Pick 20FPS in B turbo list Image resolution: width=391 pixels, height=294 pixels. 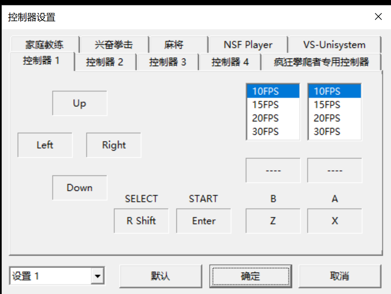click(273, 118)
